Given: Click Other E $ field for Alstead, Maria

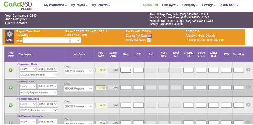Looking at the screenshot, I should point(214,70).
